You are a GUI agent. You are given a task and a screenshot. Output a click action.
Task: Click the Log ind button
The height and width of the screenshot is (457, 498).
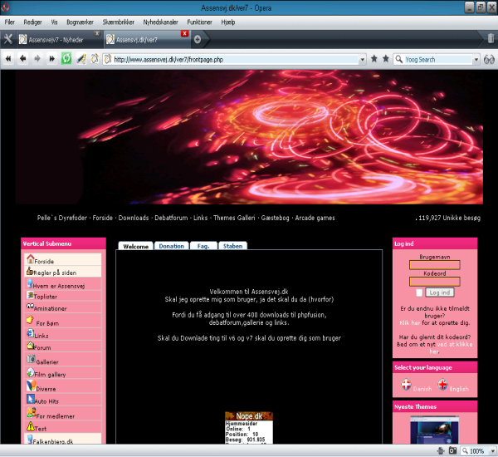pos(440,292)
